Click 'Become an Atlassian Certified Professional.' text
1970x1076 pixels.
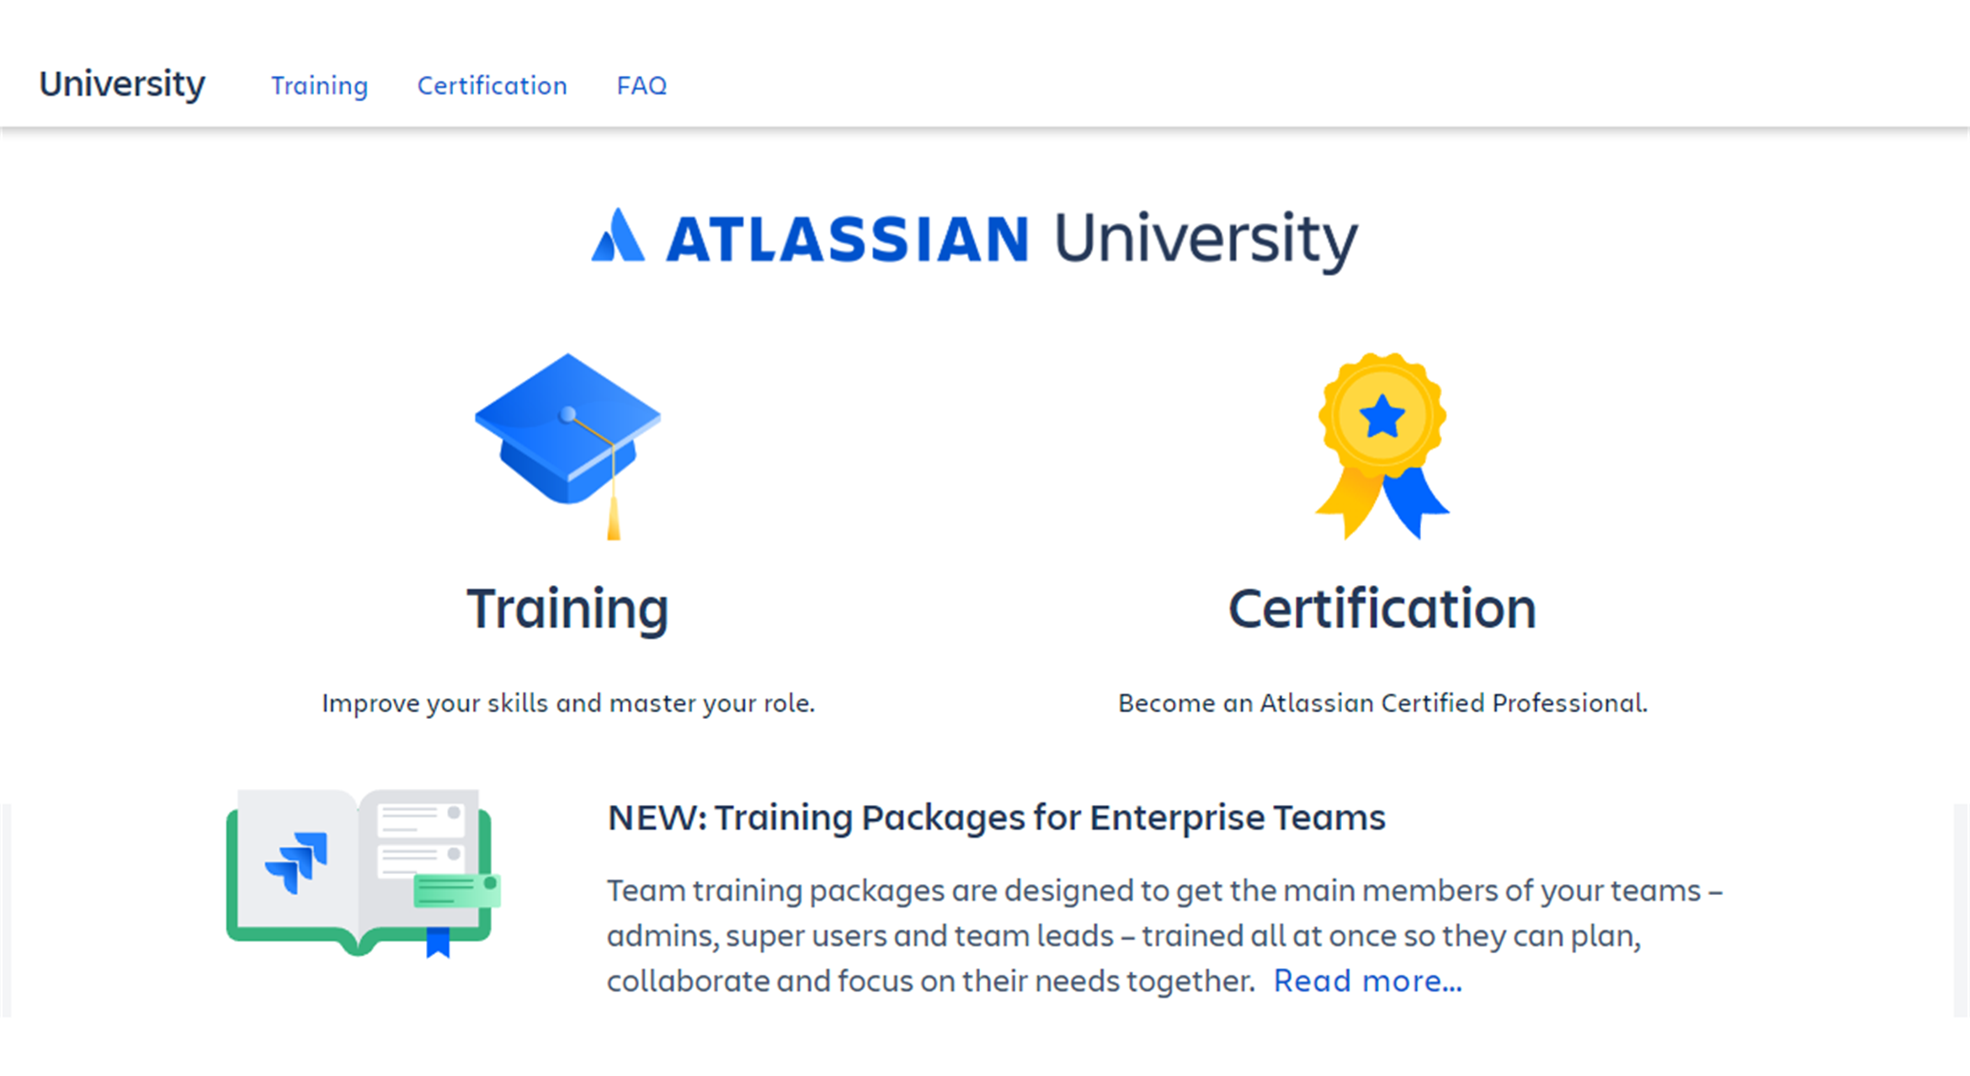pyautogui.click(x=1382, y=703)
